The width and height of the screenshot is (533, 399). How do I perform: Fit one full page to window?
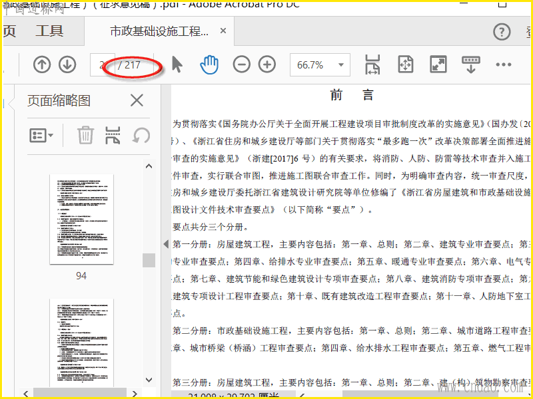(406, 65)
